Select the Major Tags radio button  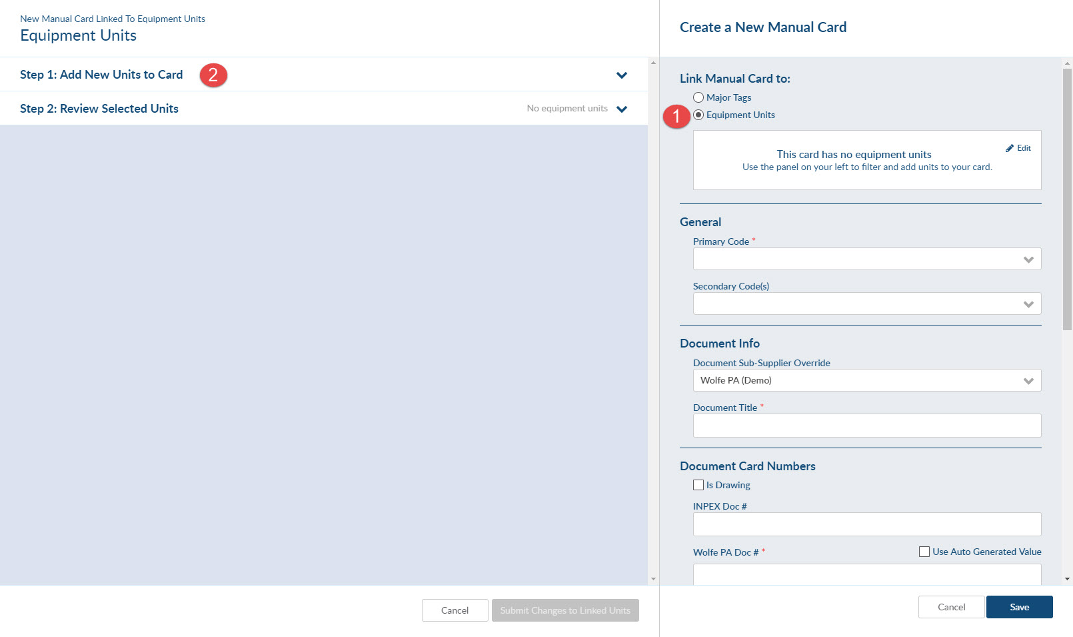[x=698, y=97]
